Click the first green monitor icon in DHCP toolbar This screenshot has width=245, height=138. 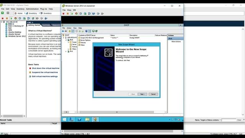coord(93,31)
